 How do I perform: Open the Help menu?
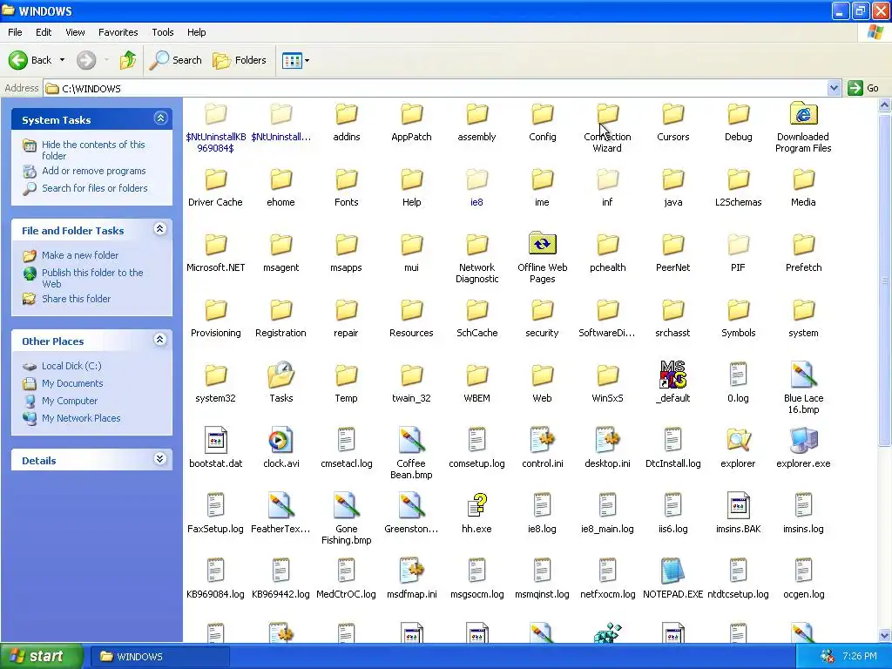pyautogui.click(x=196, y=32)
